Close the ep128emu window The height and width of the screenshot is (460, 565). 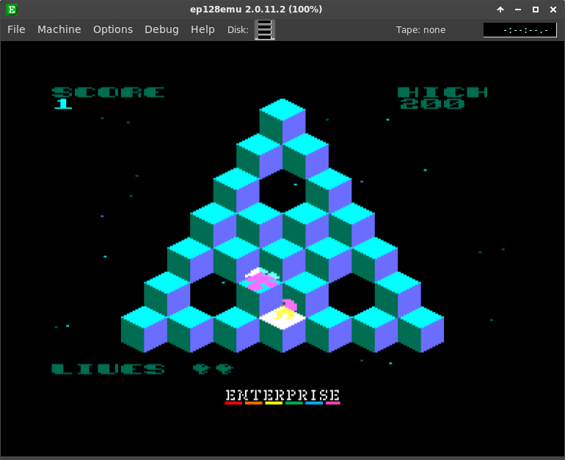[x=553, y=10]
